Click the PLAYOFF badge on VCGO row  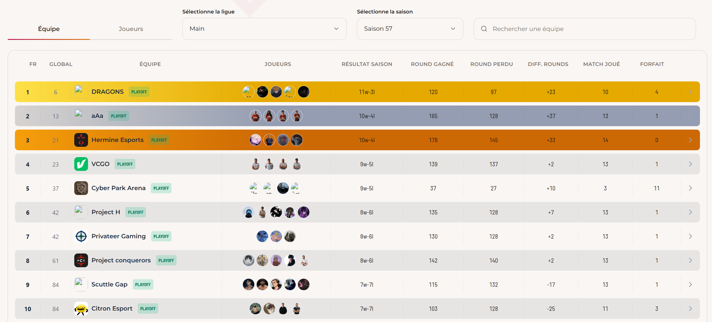[x=125, y=164]
